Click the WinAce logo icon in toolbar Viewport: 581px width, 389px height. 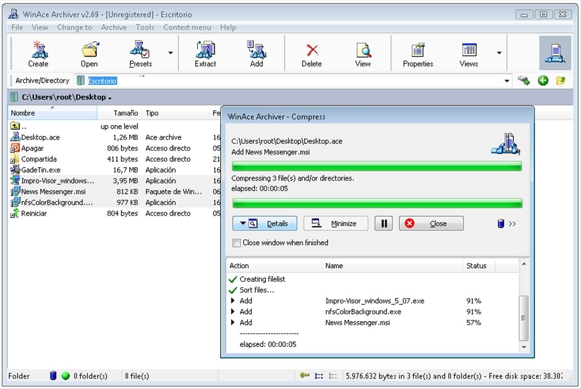tap(555, 53)
